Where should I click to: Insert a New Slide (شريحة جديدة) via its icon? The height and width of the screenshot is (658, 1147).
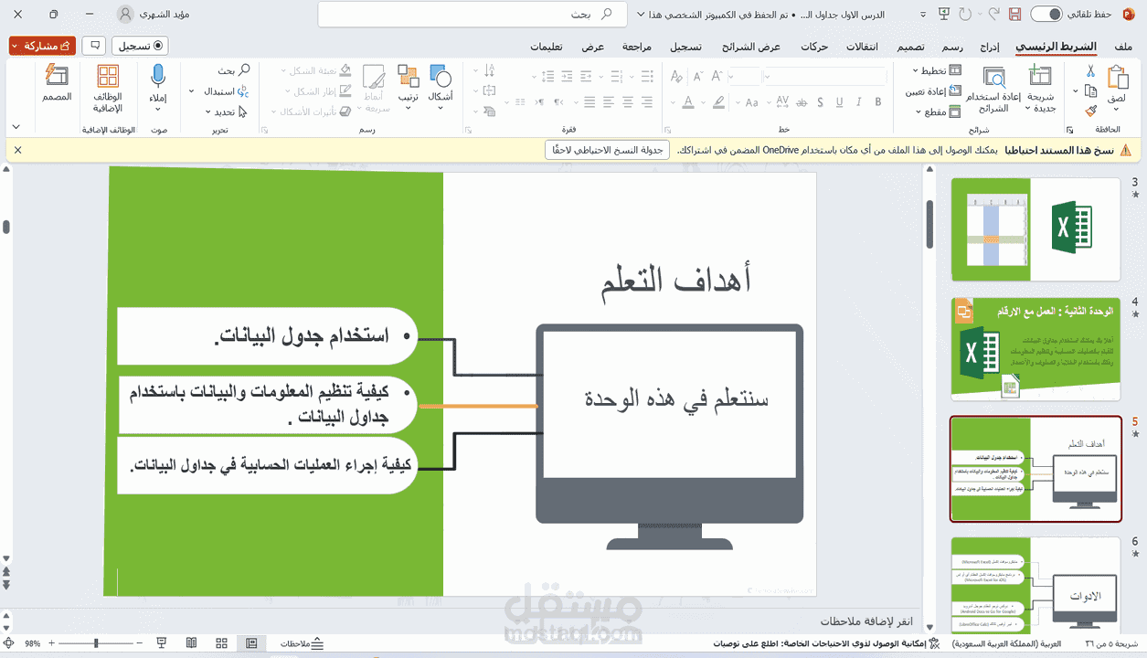(1040, 76)
